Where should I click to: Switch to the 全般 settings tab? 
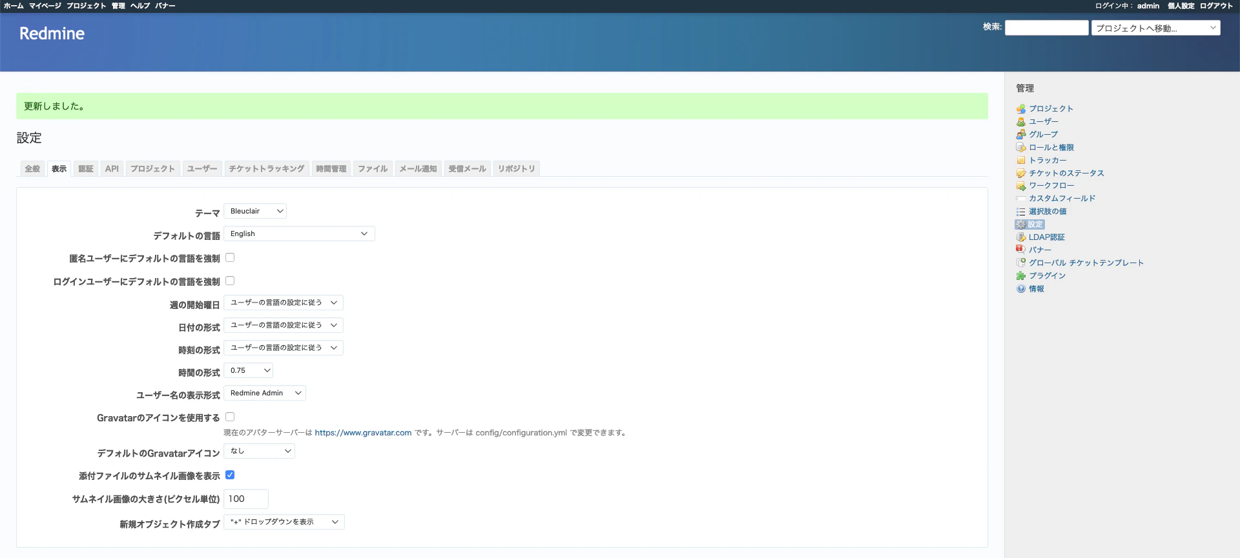click(32, 168)
